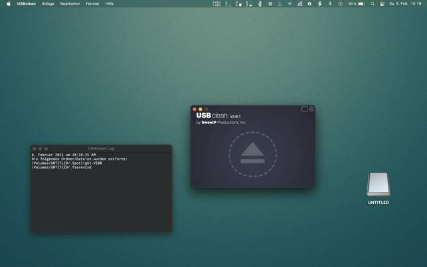Open USBclean settings gear icon

pyautogui.click(x=311, y=109)
